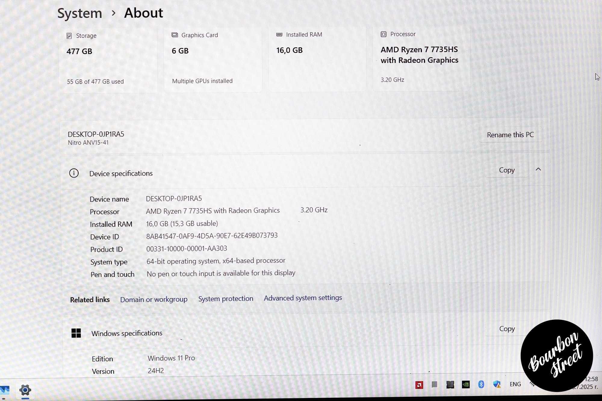Open the Settings gear icon in taskbar
The height and width of the screenshot is (401, 602).
(25, 390)
